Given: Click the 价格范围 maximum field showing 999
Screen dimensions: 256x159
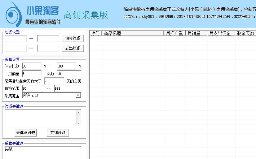Looking at the screenshot, I should point(68,88).
